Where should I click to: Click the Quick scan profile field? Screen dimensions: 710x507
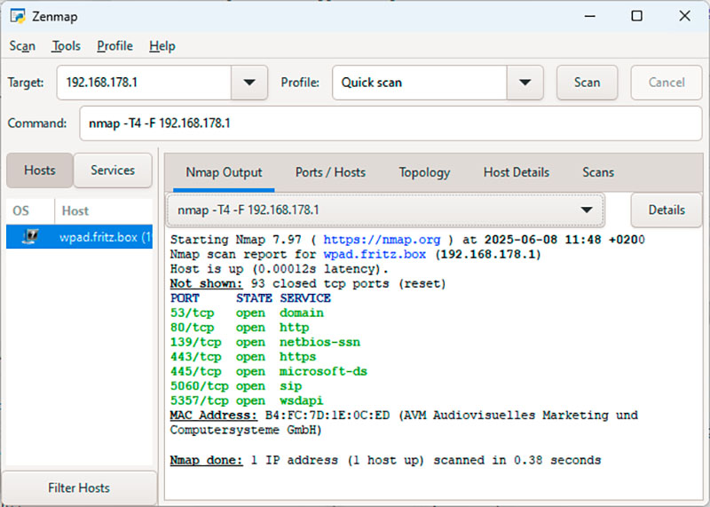point(419,83)
